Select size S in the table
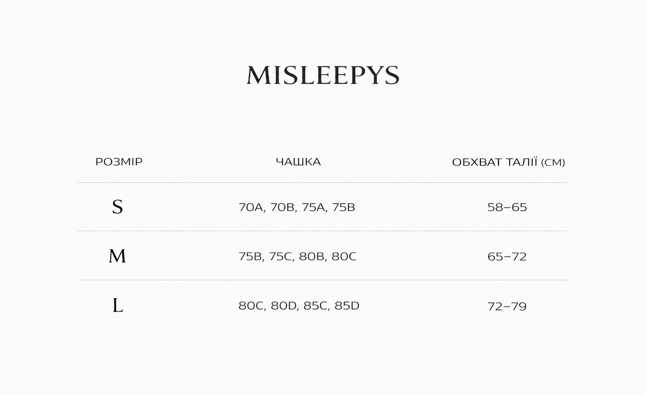The image size is (646, 395). [x=117, y=207]
